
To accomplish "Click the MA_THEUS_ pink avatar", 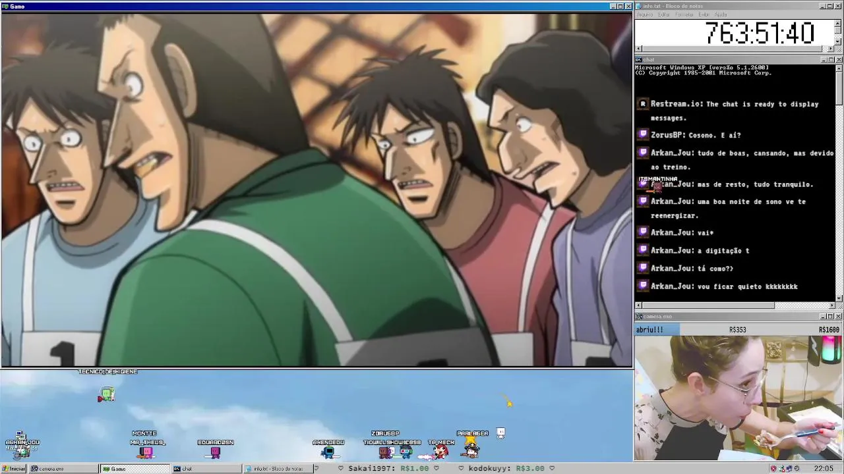I will [146, 452].
